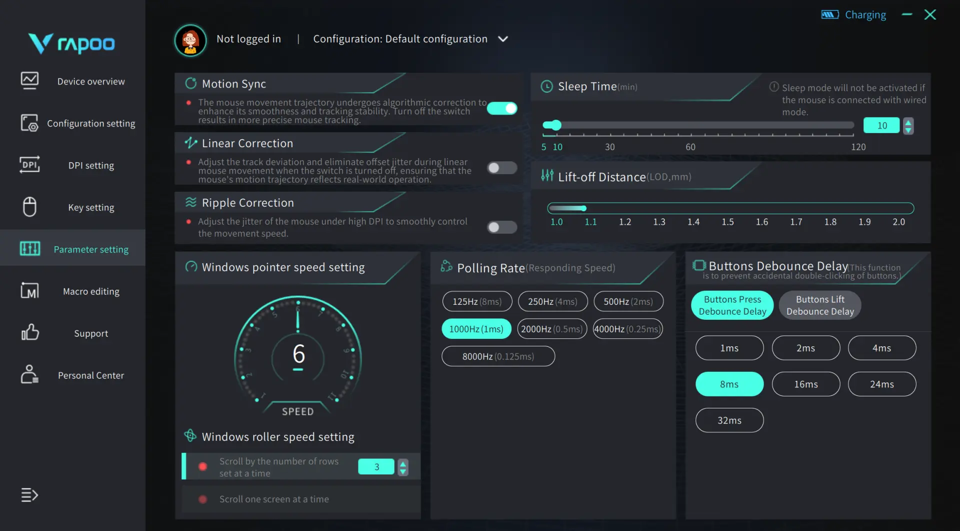
Task: Open Personal Center user icon
Action: (x=29, y=374)
